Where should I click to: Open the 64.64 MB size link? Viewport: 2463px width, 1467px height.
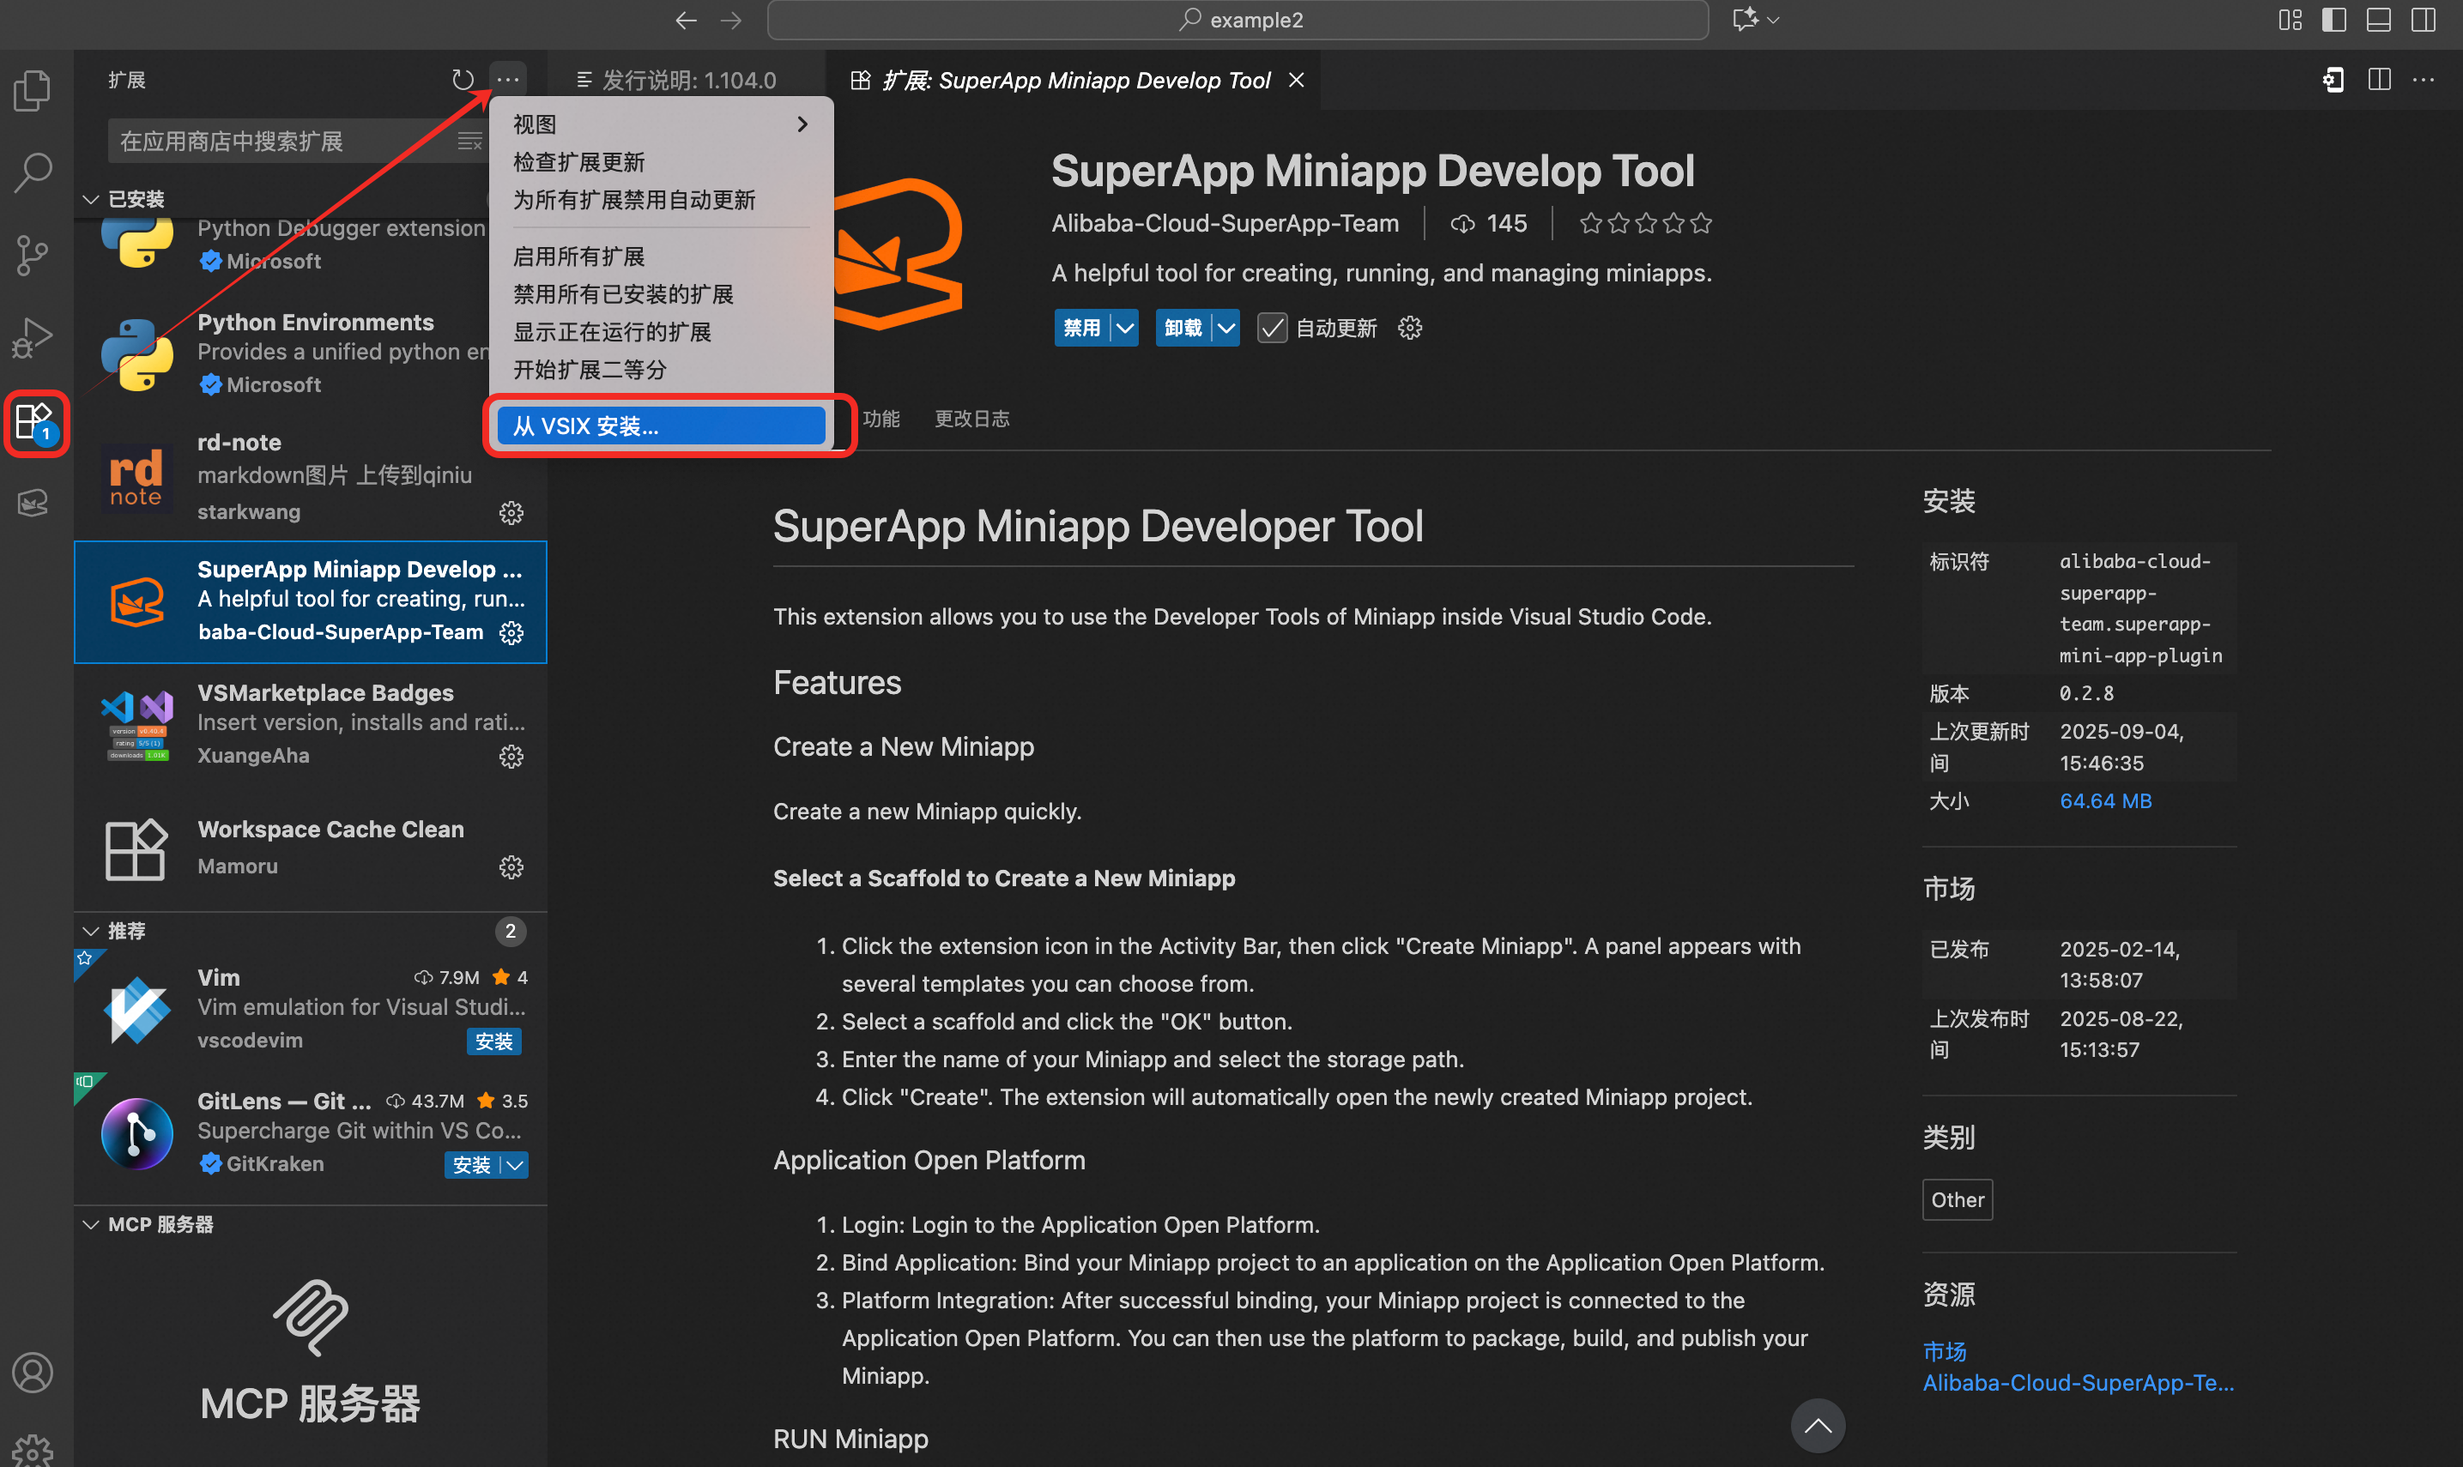tap(2105, 800)
